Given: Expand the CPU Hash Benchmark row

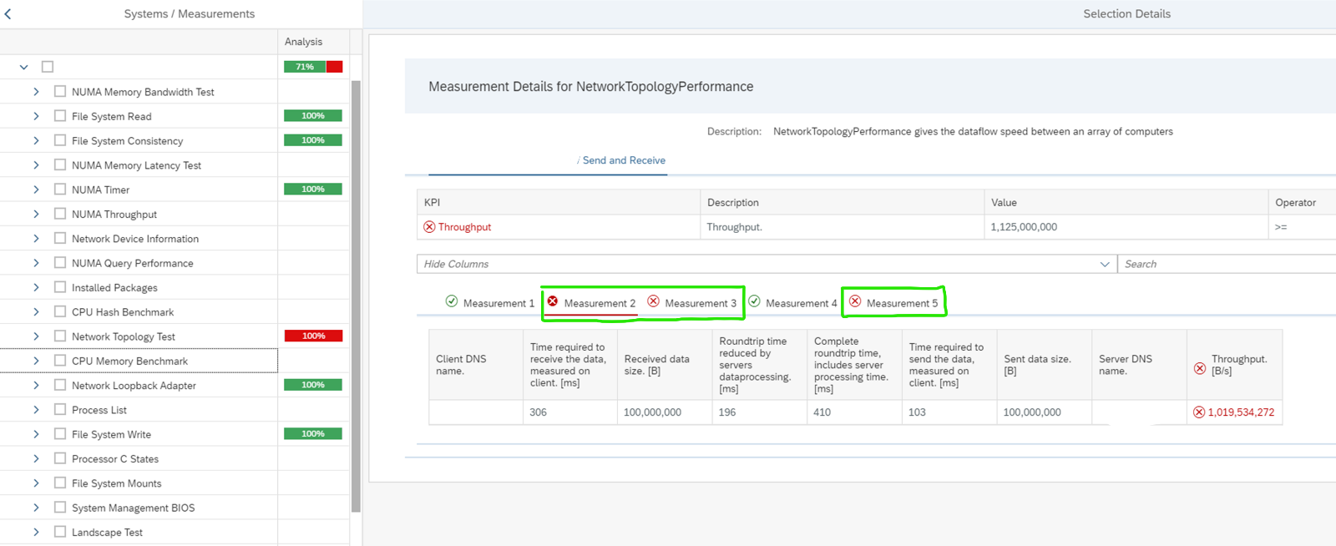Looking at the screenshot, I should 36,312.
